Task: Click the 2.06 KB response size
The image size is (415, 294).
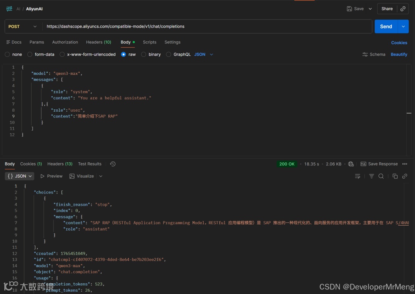Action: tap(334, 164)
